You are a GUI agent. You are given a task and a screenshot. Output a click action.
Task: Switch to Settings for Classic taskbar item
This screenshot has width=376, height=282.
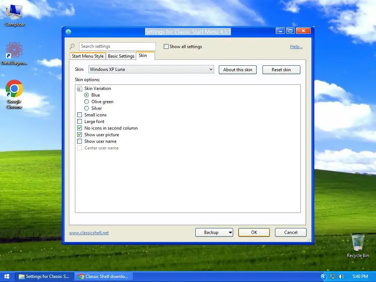click(44, 276)
